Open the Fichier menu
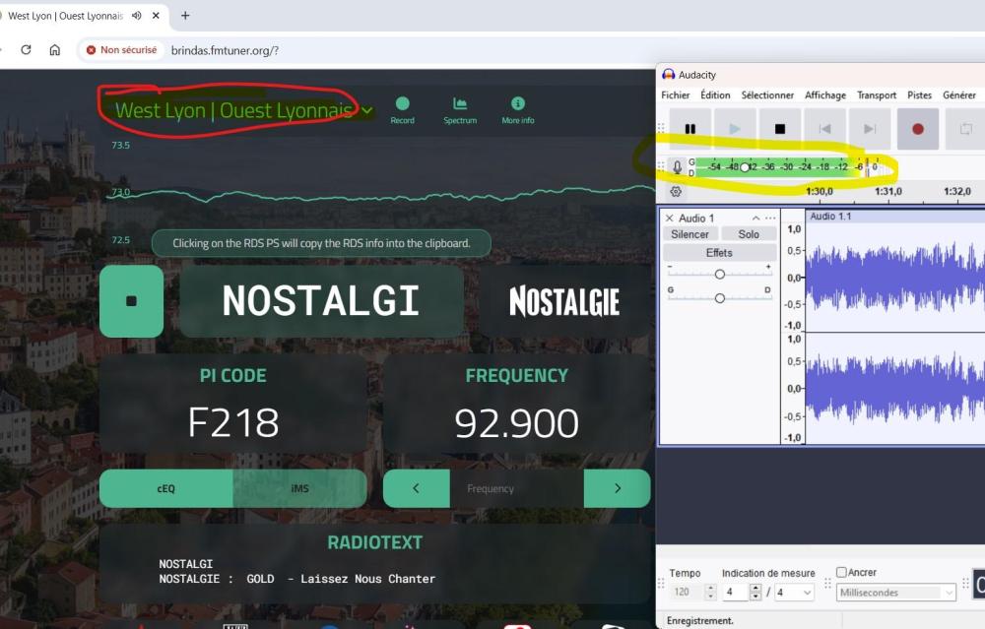 [676, 94]
